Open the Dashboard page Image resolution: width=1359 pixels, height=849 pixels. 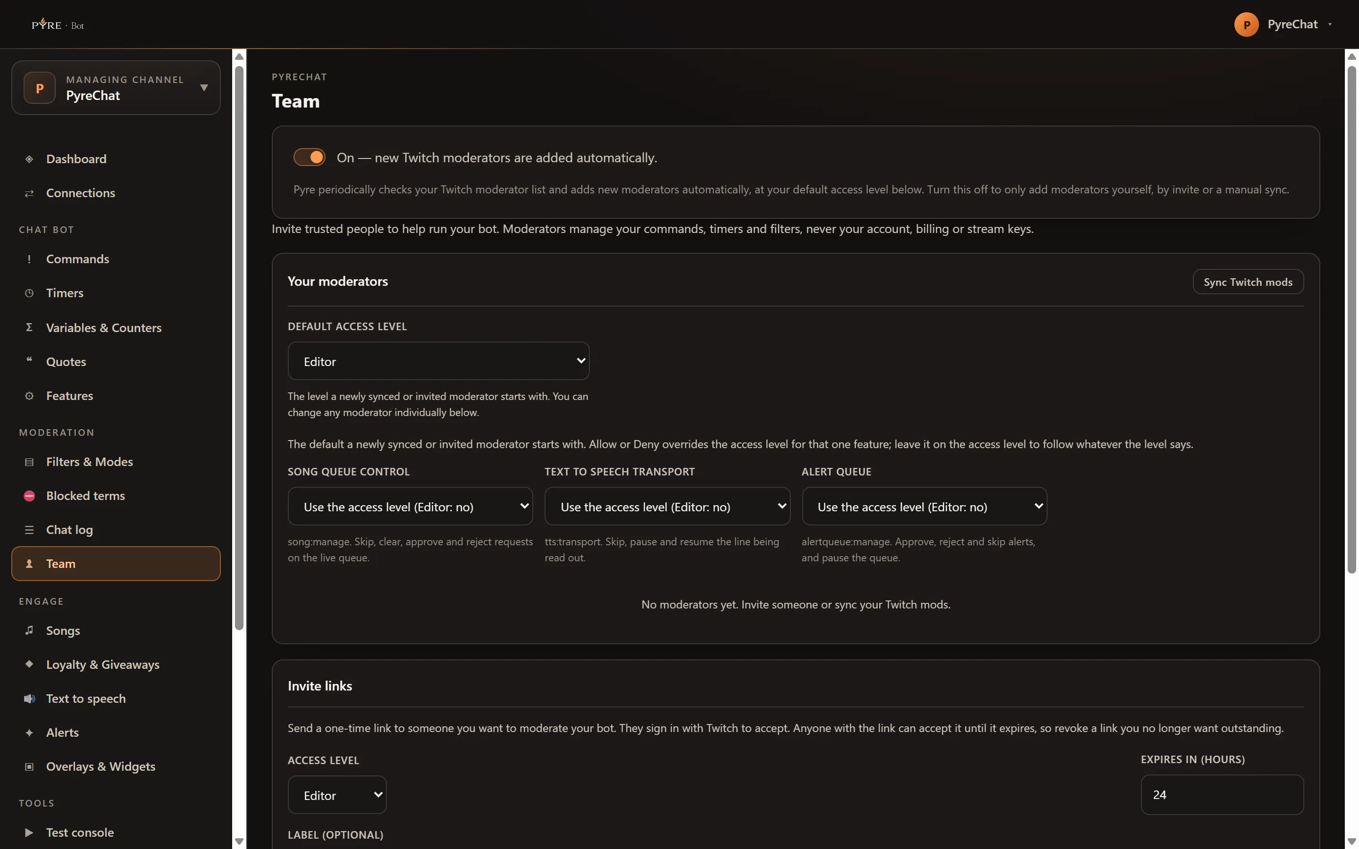tap(116, 159)
